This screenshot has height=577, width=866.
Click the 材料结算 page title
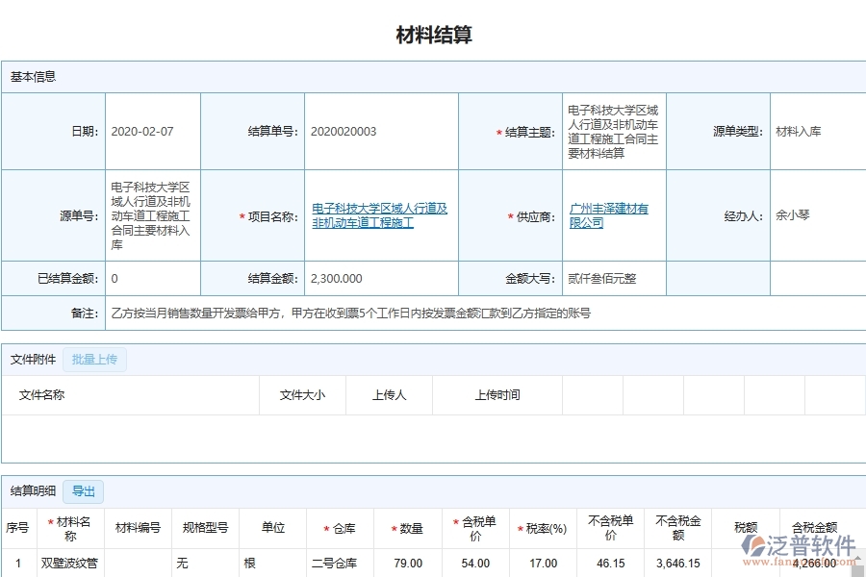coord(433,33)
